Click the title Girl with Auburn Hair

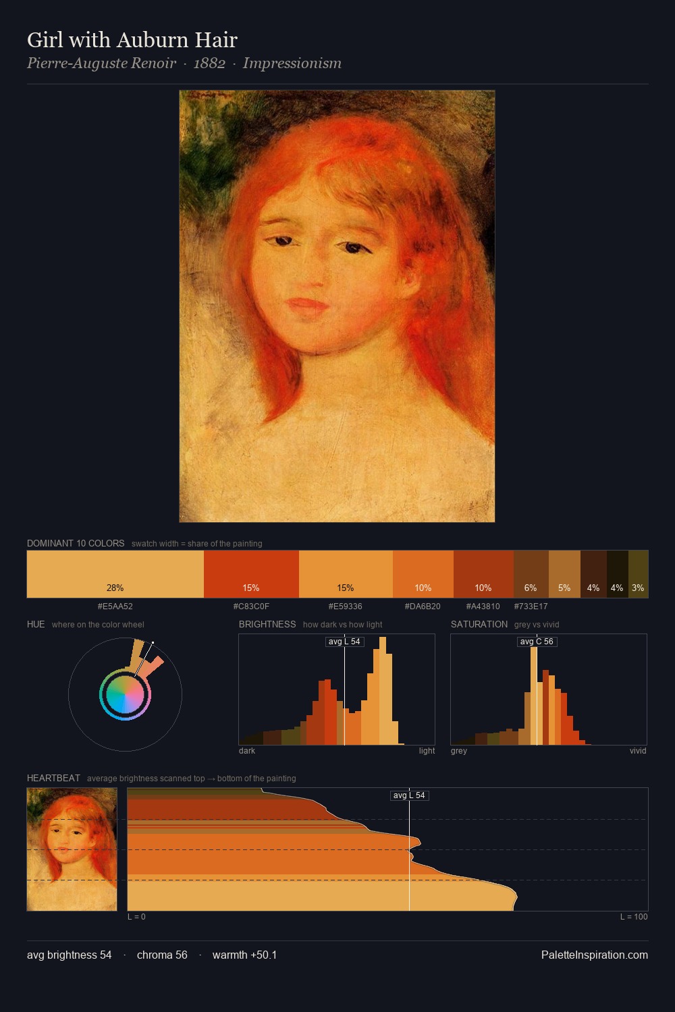click(132, 40)
